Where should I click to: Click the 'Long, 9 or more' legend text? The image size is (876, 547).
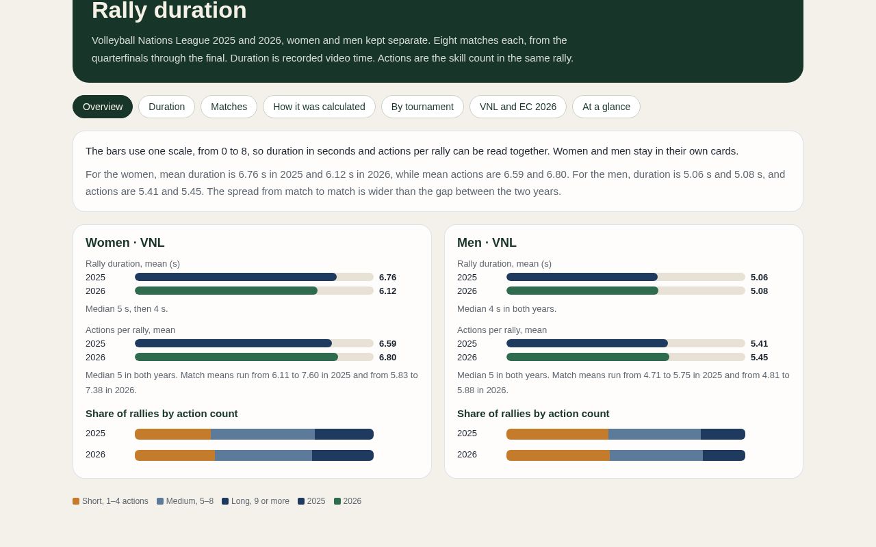pos(260,501)
